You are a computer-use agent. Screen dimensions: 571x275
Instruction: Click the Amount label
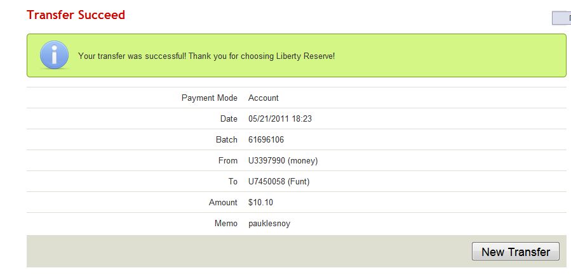[x=223, y=202]
